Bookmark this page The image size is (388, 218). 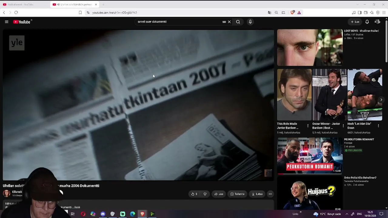(80, 12)
